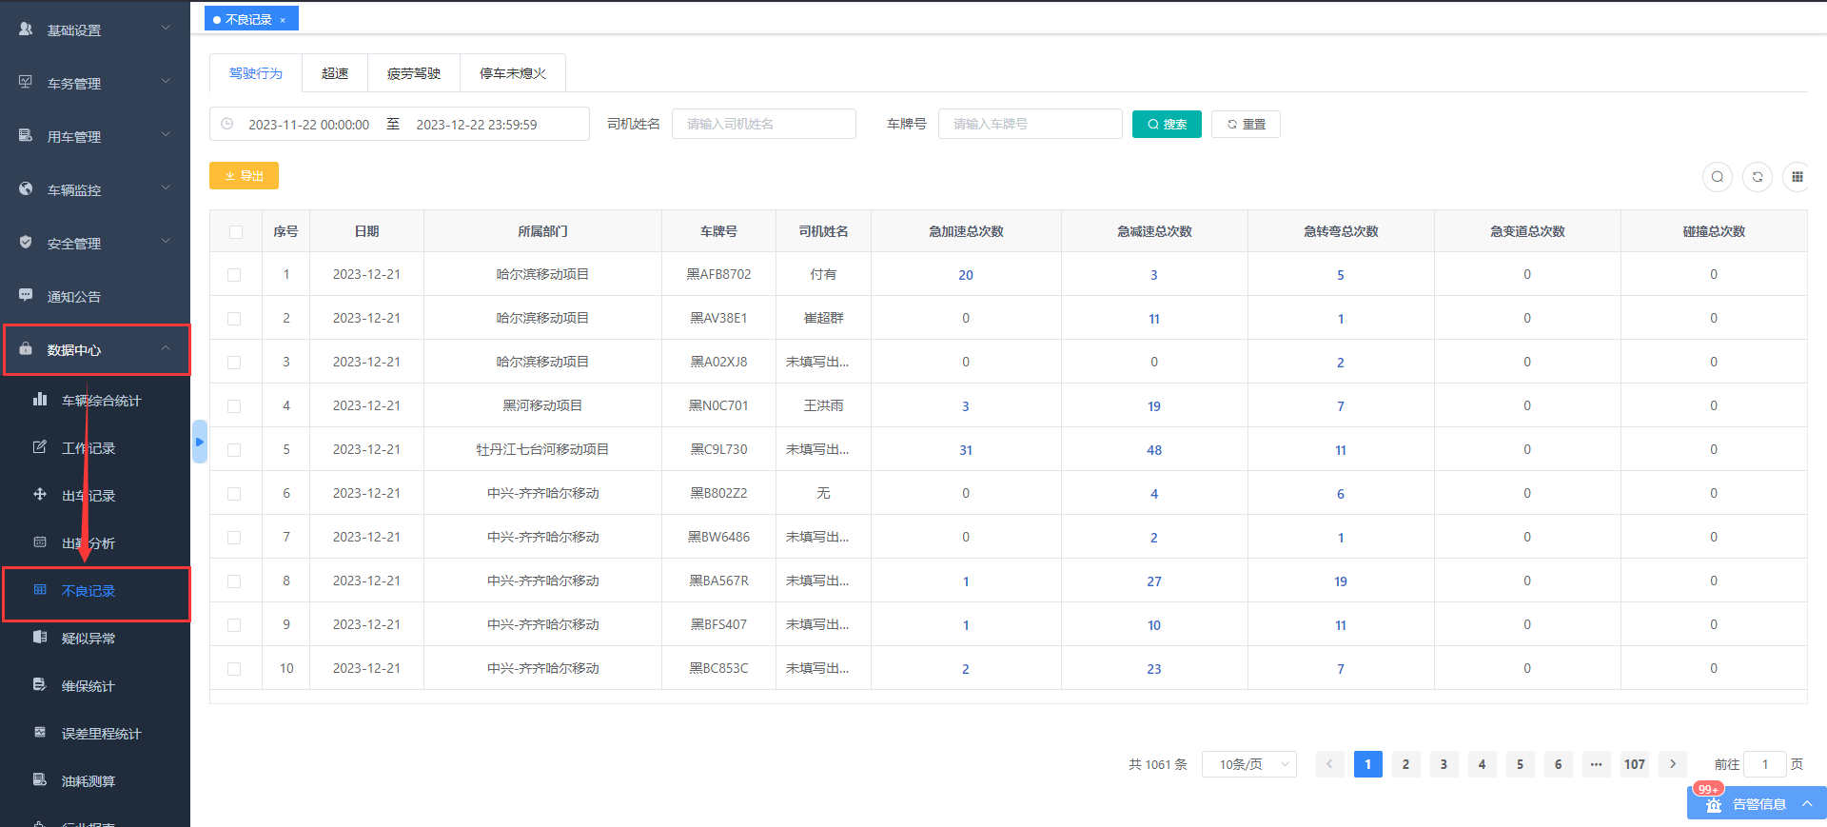Check the row for 黑AFB8702

[x=234, y=275]
